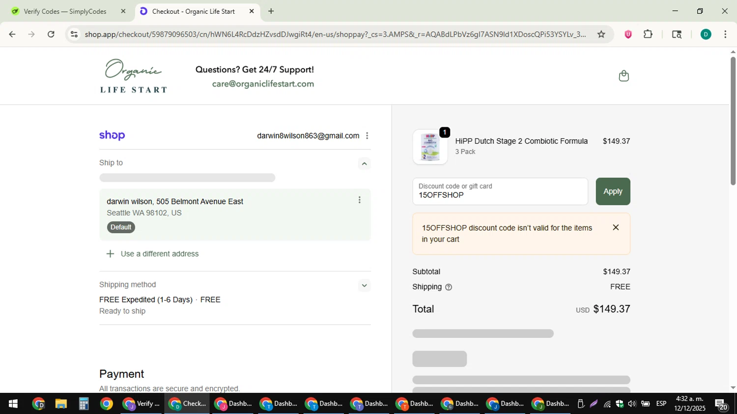View site information icon in address bar
Screen dimensions: 737x414
[74, 34]
